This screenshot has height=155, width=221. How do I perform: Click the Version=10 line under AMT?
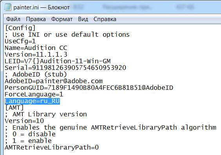pos(24,121)
